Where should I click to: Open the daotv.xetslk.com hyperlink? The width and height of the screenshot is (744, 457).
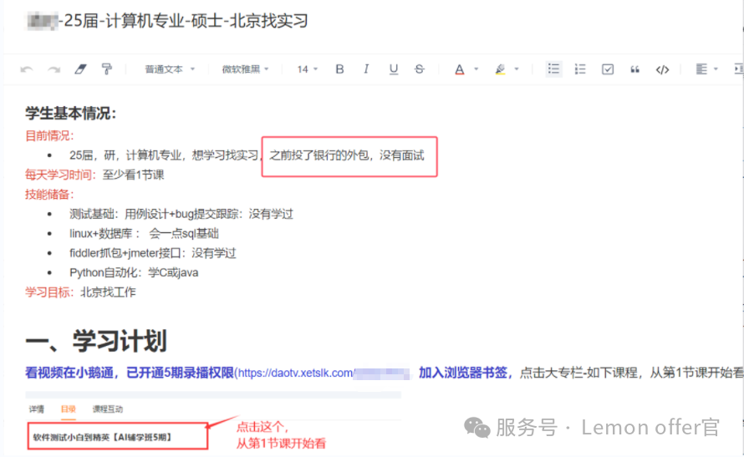point(297,373)
